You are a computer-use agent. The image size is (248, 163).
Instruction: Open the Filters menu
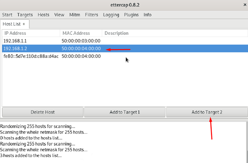[x=91, y=15]
